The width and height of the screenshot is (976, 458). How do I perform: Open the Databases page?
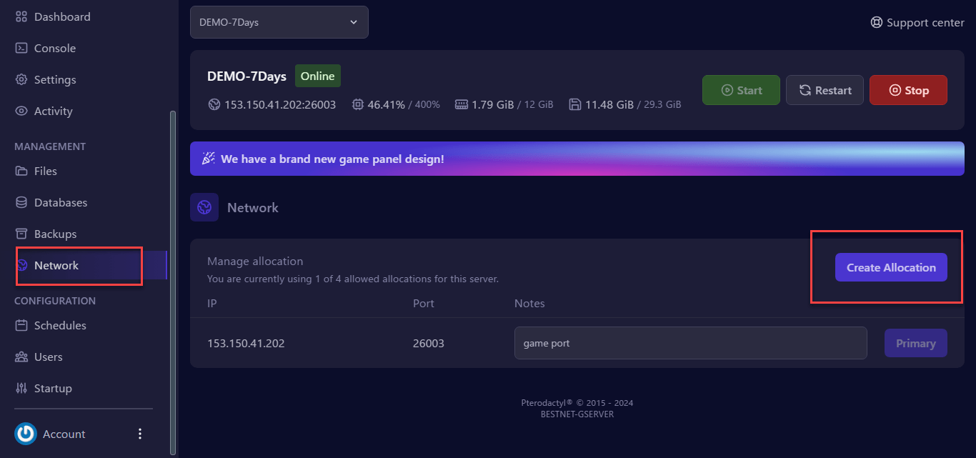coord(61,202)
